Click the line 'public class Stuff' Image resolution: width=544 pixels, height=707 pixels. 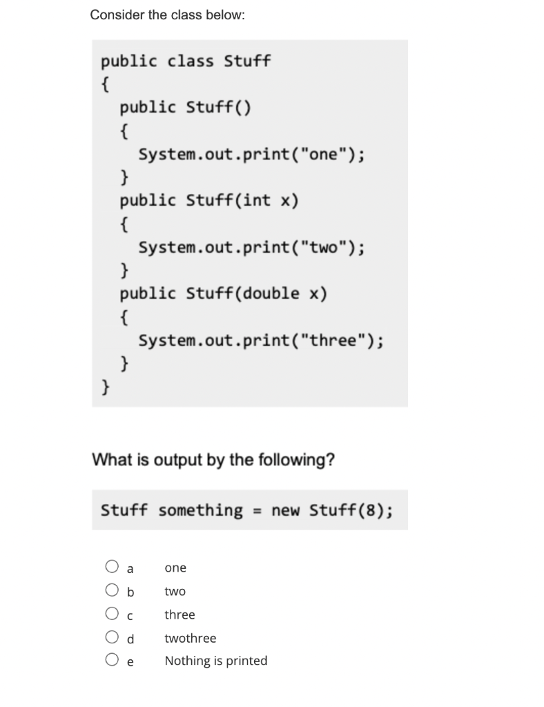[186, 61]
